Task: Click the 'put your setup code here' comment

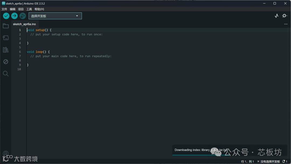Action: [67, 34]
